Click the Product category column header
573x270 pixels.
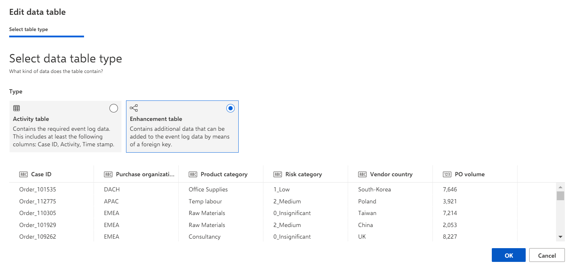[221, 174]
